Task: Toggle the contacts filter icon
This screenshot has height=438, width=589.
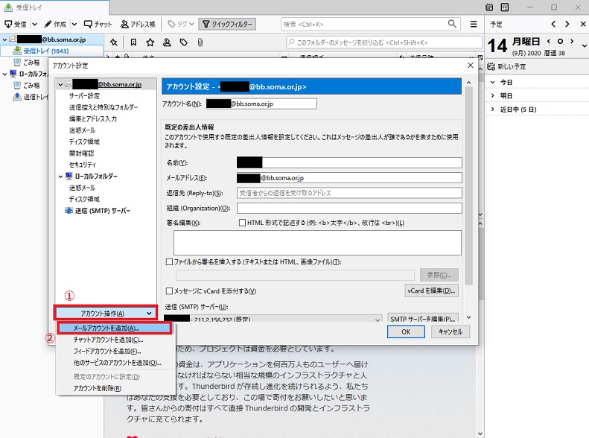Action: click(167, 42)
